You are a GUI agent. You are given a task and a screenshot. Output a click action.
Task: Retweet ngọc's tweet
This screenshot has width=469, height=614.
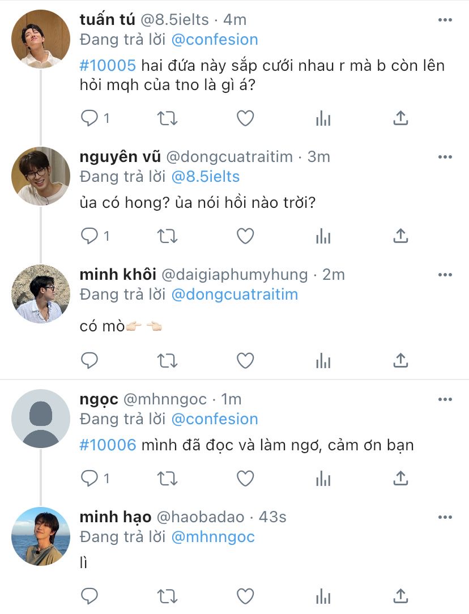pos(167,479)
